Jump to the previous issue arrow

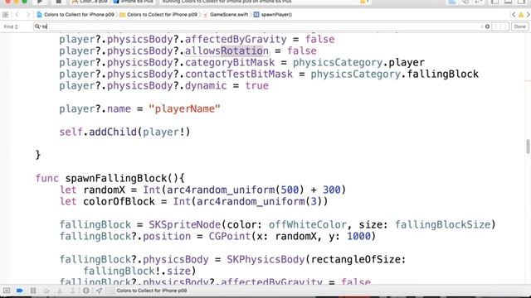click(x=514, y=15)
